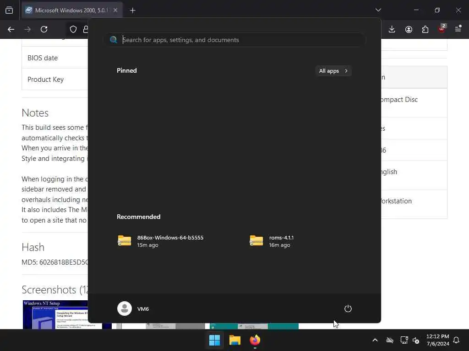Open Firefox extensions puzzle icon
The height and width of the screenshot is (351, 469).
point(425,29)
